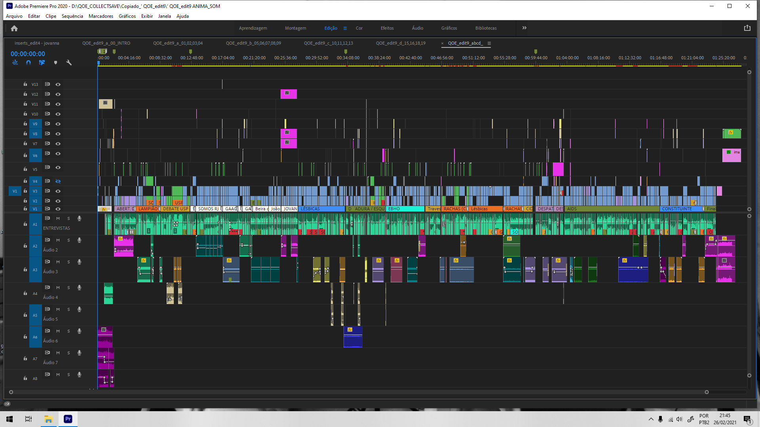Toggle sync lock on track V12
Image resolution: width=760 pixels, height=427 pixels.
click(47, 94)
